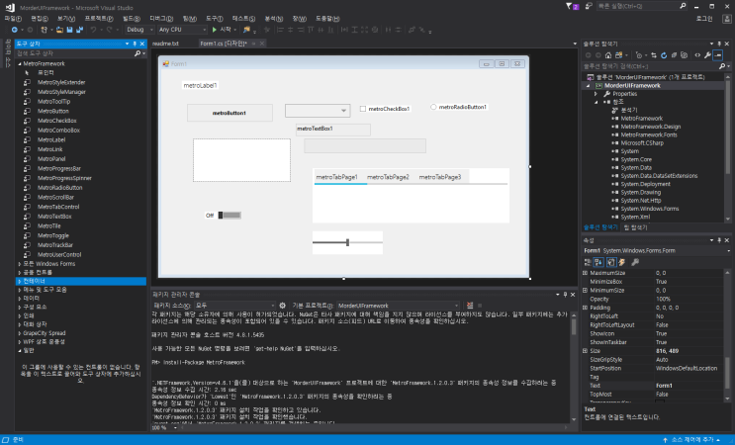
Task: Switch to the readme.txt tab
Action: coord(166,44)
